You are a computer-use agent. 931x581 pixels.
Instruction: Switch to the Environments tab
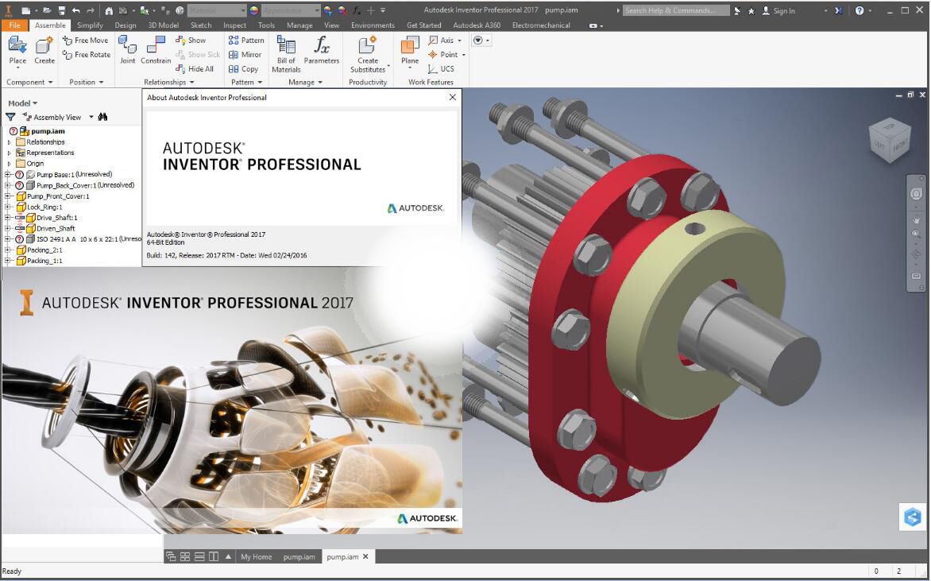click(373, 25)
